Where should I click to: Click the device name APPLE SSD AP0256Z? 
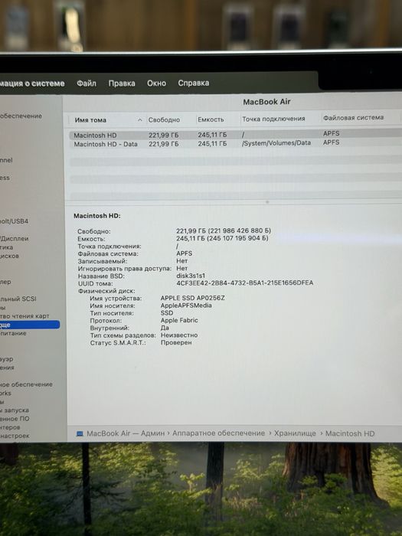pos(192,298)
